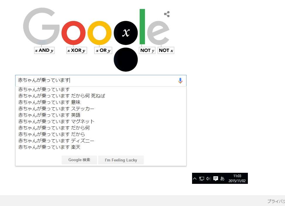Select the suggestion ending with only だから何
The image size is (285, 206).
click(101, 128)
